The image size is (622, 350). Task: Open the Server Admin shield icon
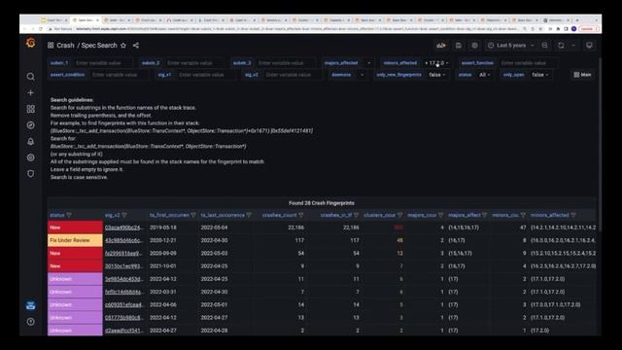pyautogui.click(x=30, y=173)
